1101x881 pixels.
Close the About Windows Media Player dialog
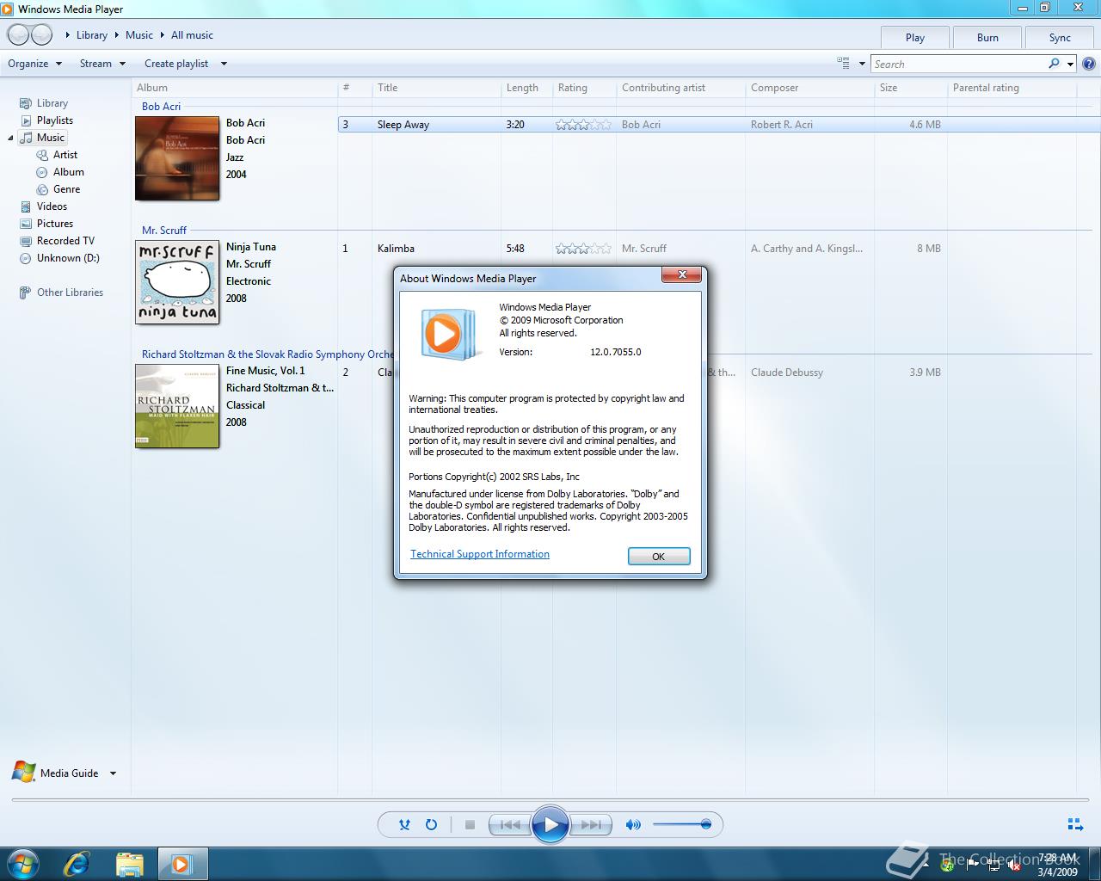click(682, 274)
